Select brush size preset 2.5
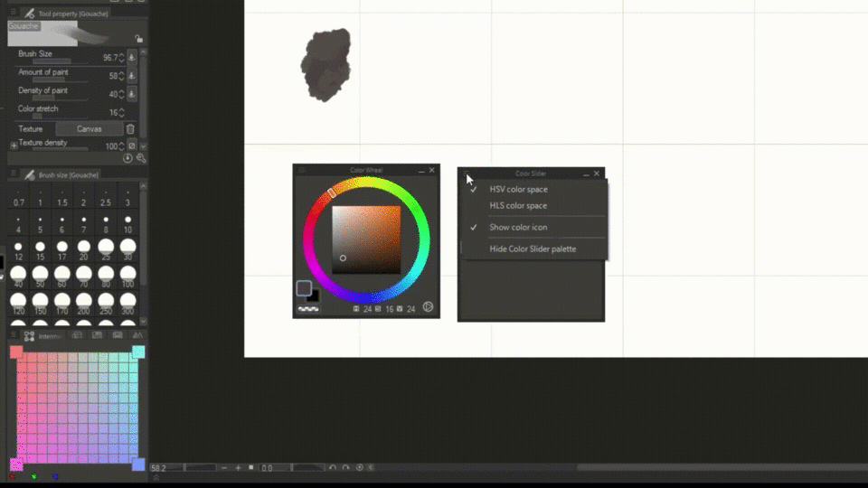 pos(106,199)
